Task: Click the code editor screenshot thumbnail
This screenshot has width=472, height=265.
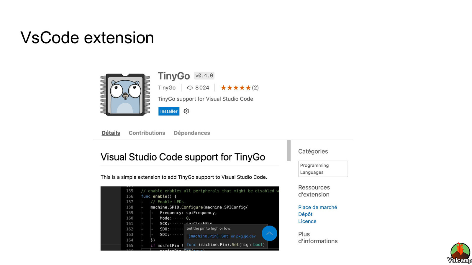Action: (x=190, y=218)
